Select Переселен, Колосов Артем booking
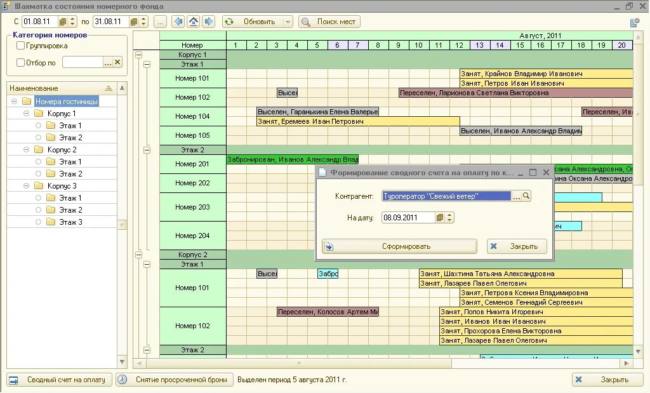This screenshot has height=393, width=650. click(x=328, y=312)
